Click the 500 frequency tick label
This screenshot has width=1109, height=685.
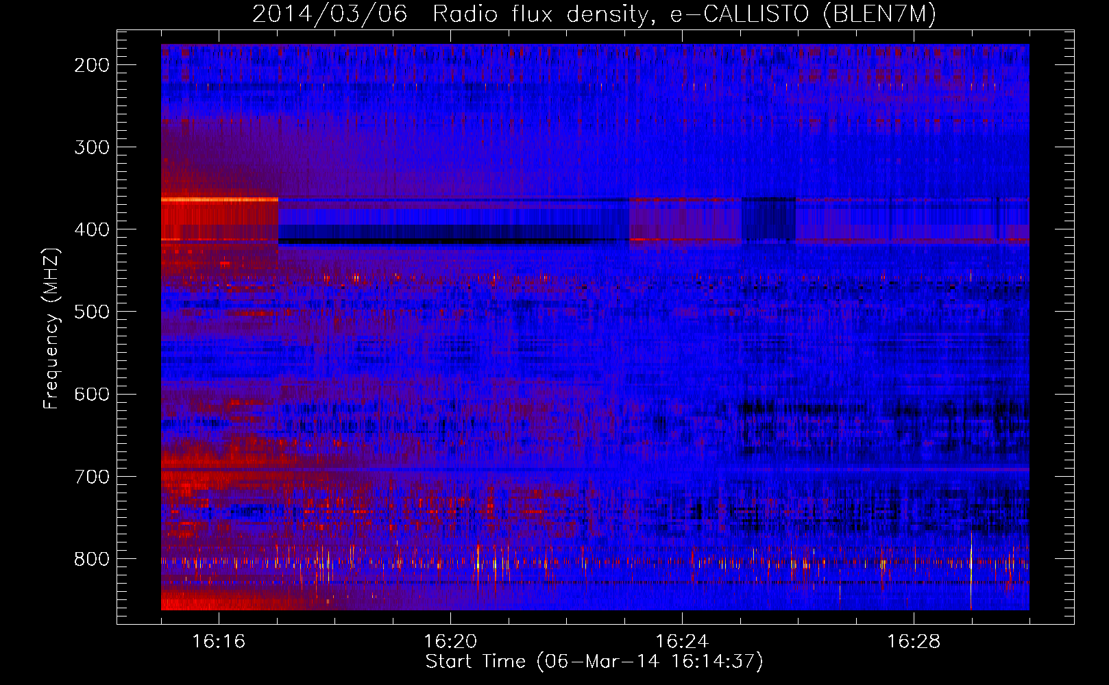[91, 312]
